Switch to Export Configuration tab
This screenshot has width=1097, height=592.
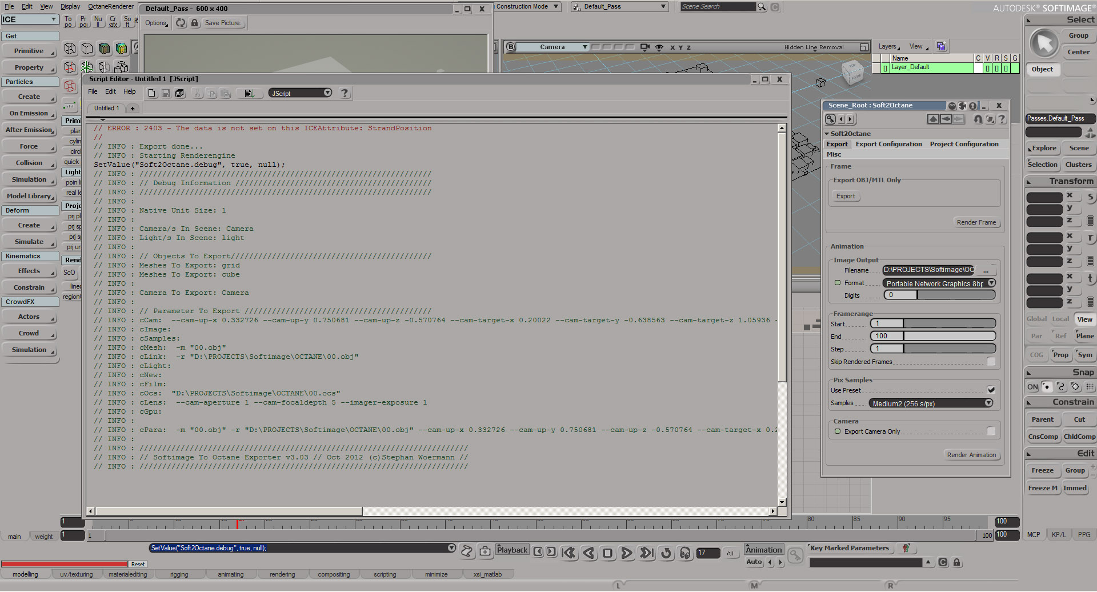click(x=888, y=144)
